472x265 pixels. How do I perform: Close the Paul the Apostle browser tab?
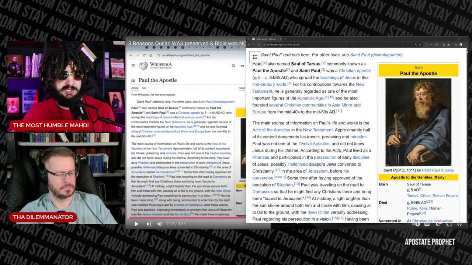click(x=280, y=39)
